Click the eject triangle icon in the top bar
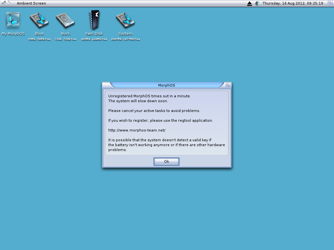The image size is (334, 250). click(250, 3)
